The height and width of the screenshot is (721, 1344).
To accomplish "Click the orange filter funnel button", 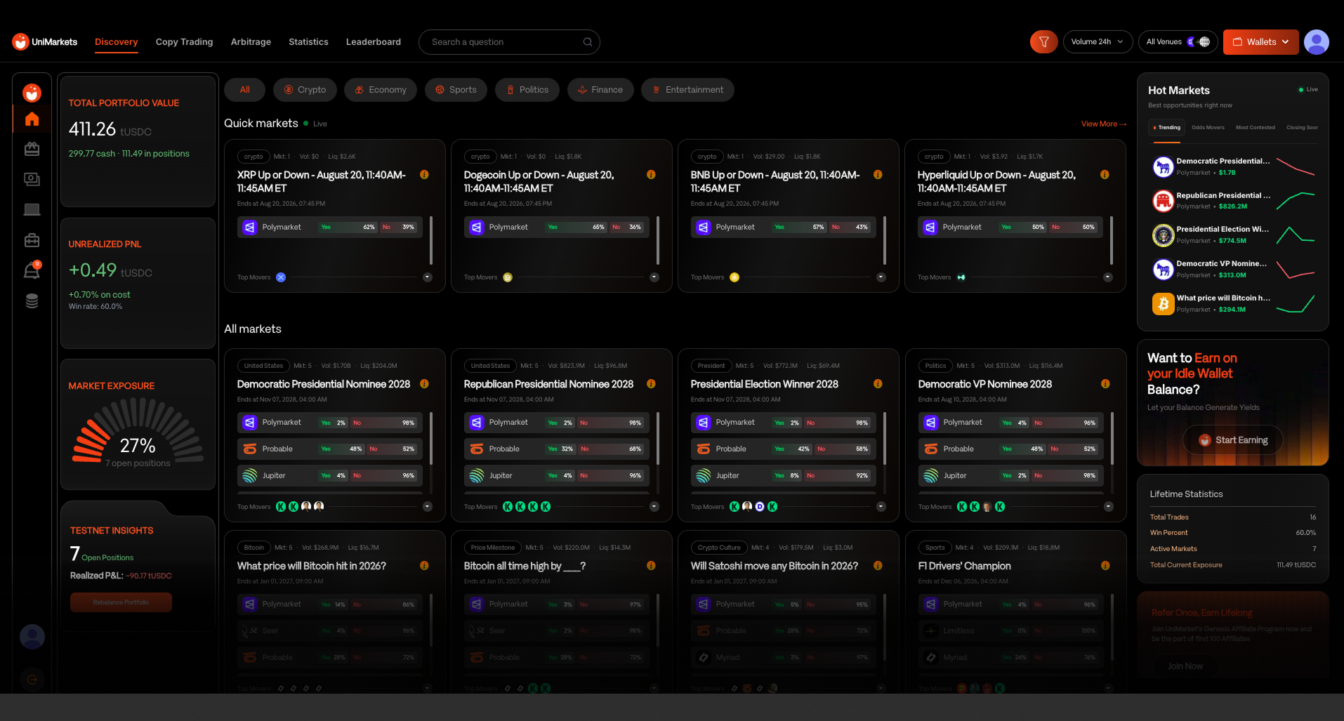I will [1043, 42].
